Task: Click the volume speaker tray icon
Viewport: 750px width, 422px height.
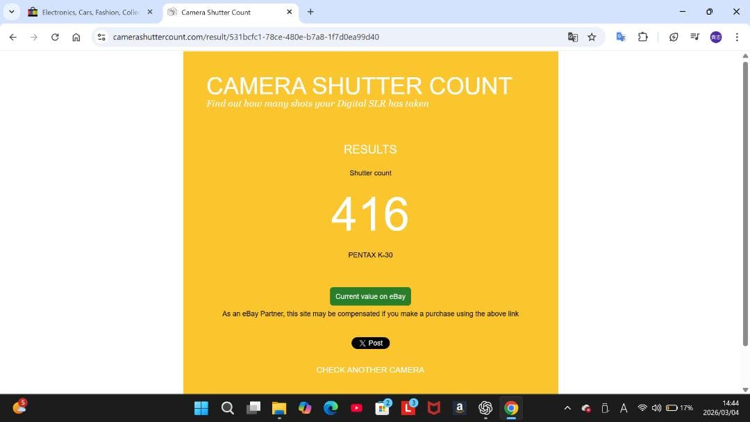Action: [656, 408]
